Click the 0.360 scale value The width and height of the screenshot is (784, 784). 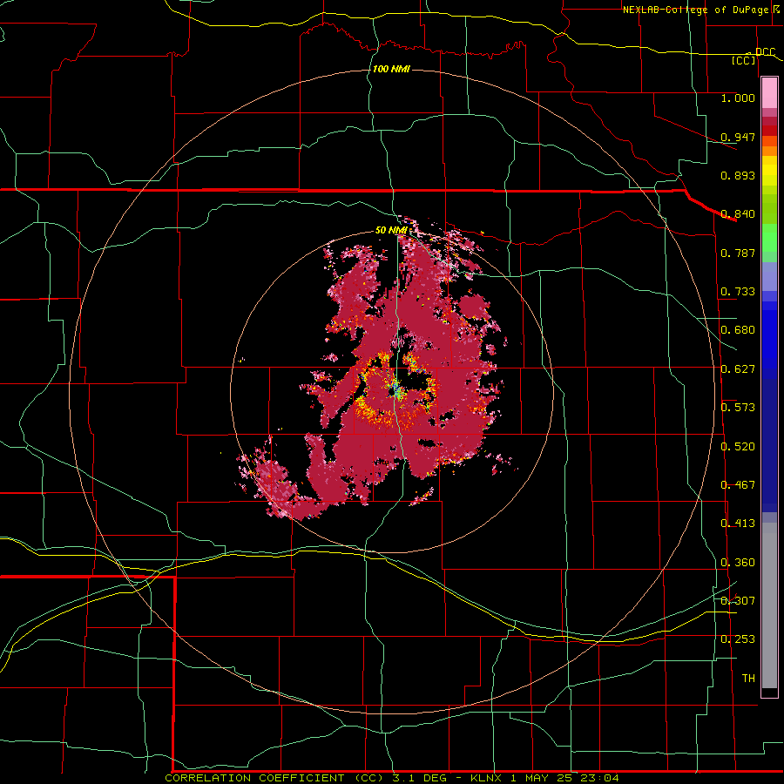coord(738,563)
